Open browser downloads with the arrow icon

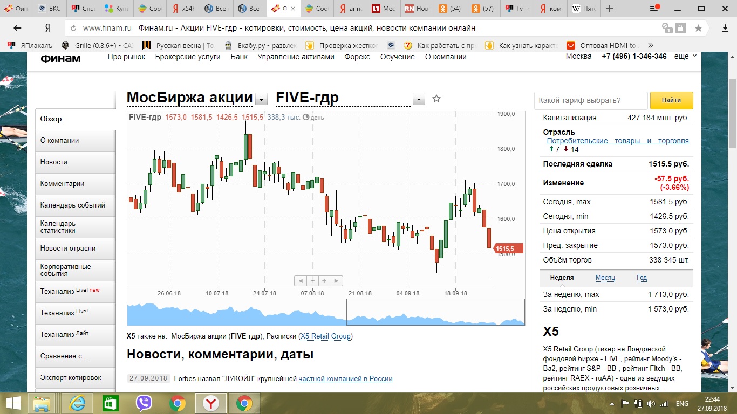tap(726, 28)
